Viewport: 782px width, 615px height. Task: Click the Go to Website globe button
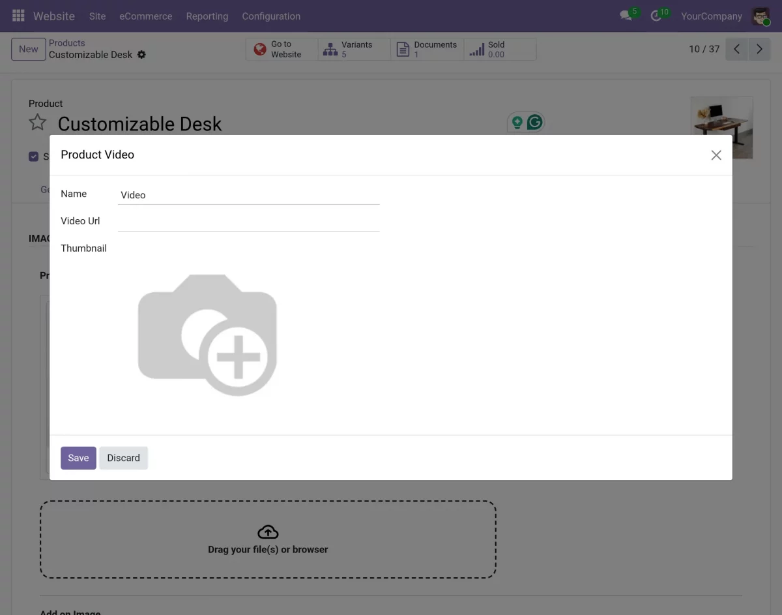[282, 50]
